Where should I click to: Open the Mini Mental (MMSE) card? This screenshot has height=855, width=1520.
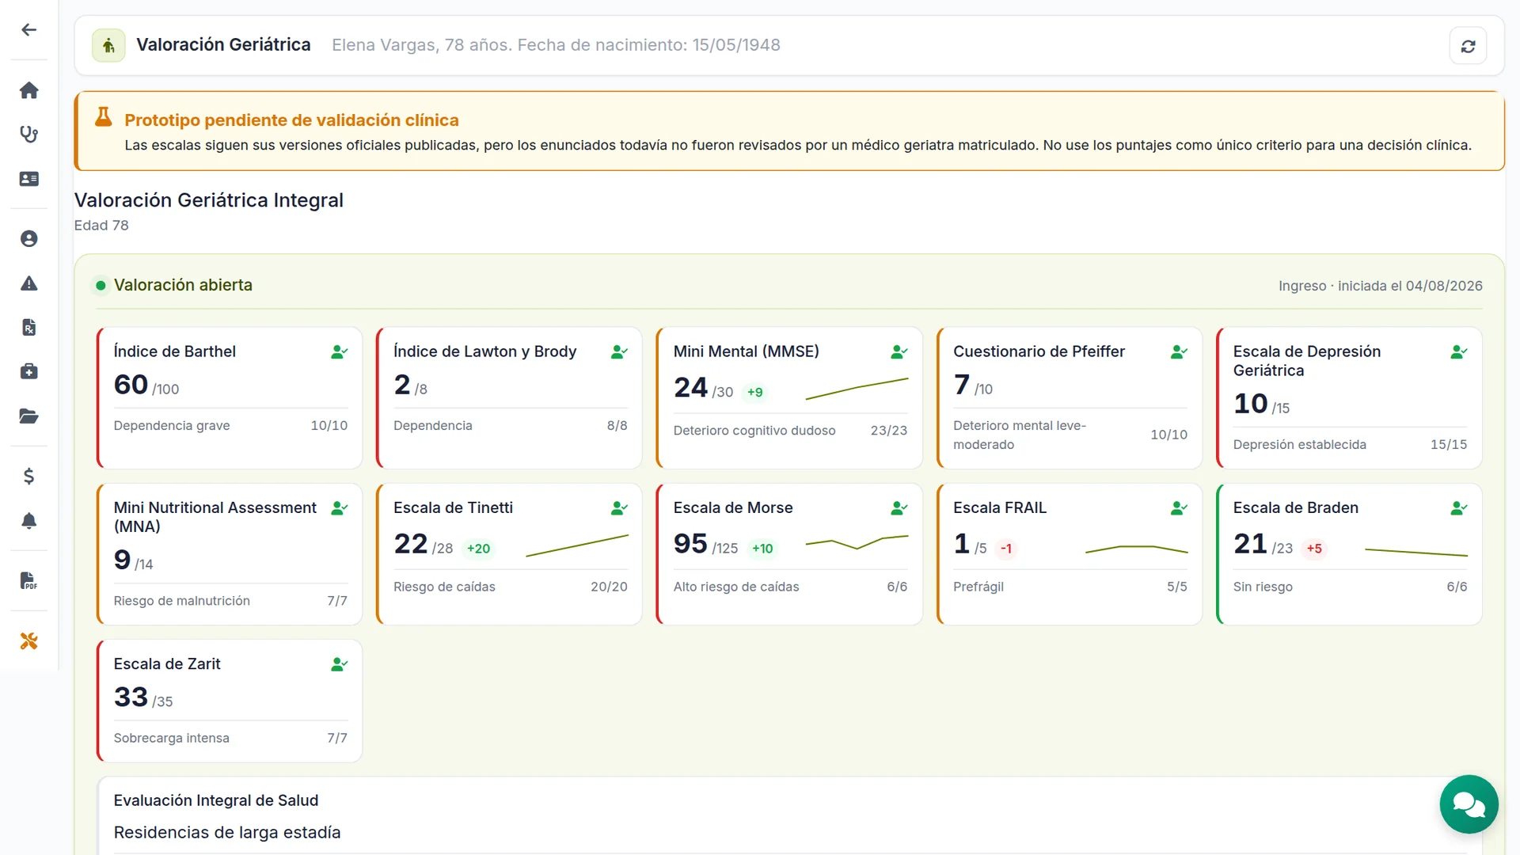[x=789, y=397]
